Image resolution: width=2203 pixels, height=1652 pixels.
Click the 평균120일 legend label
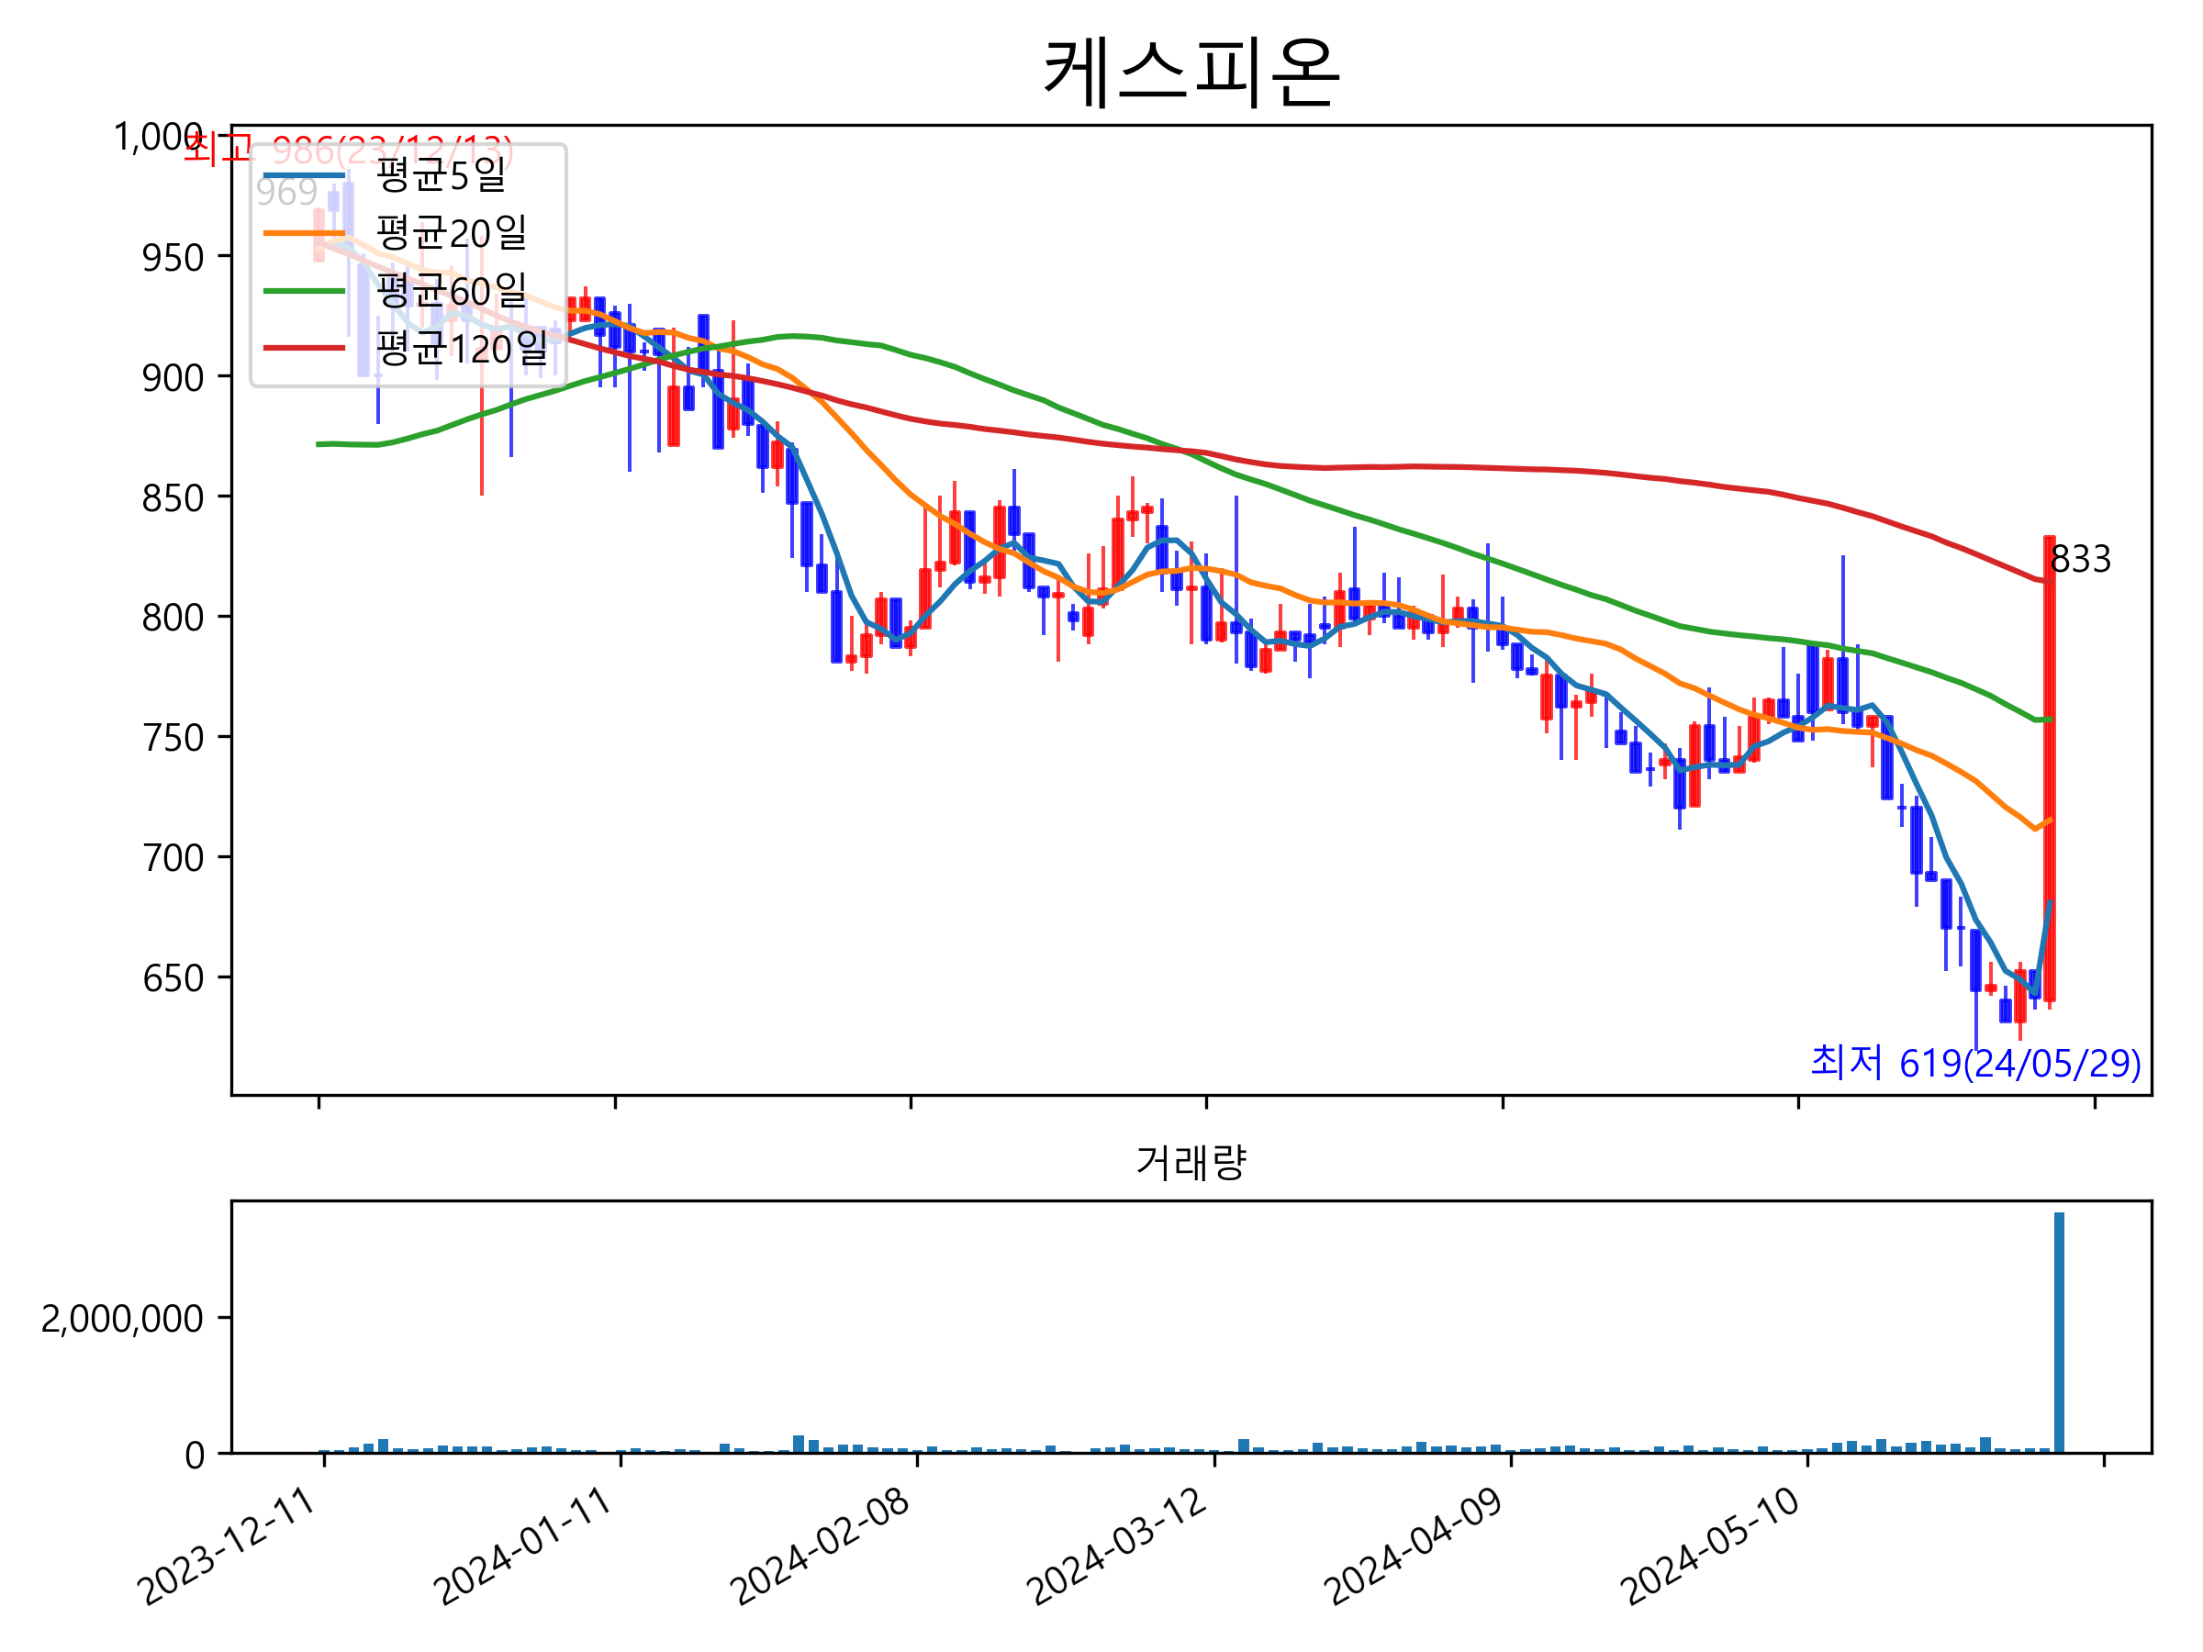(x=461, y=348)
